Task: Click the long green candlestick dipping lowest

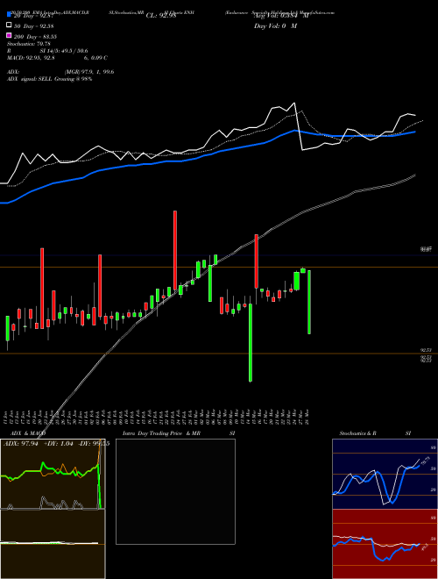Action: point(251,343)
